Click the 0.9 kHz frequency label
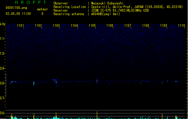Image resolution: width=188 pixels, height=119 pixels. tap(2, 68)
